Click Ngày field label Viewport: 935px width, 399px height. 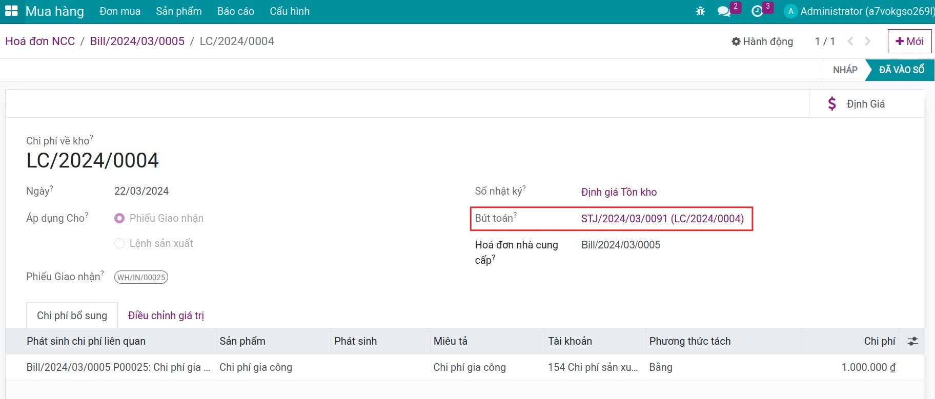(x=40, y=191)
